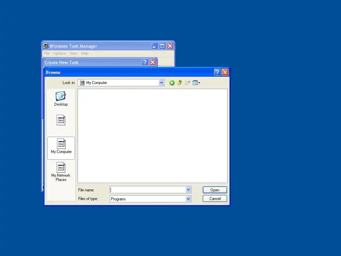341x256 pixels.
Task: Click the Create New Task help button
Action: point(145,62)
